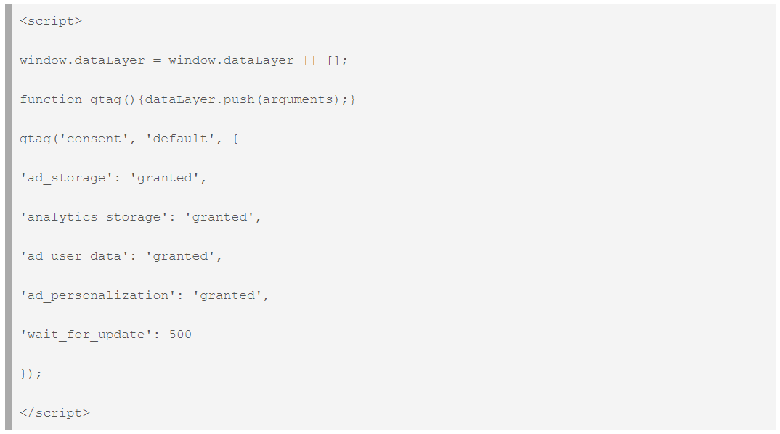This screenshot has height=434, width=780.
Task: Click the 'consent' string argument
Action: coord(94,139)
